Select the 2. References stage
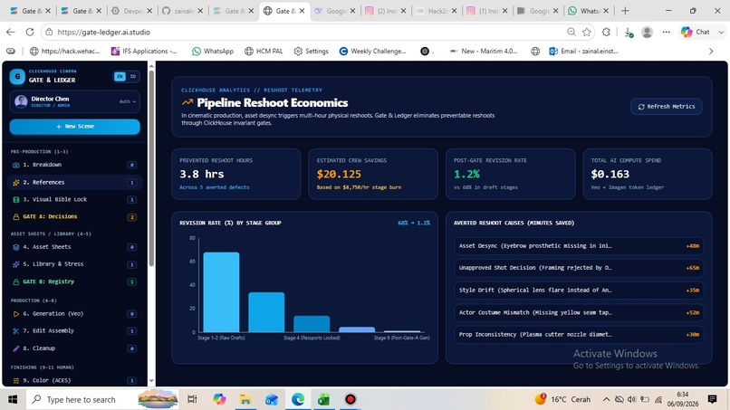 click(74, 183)
